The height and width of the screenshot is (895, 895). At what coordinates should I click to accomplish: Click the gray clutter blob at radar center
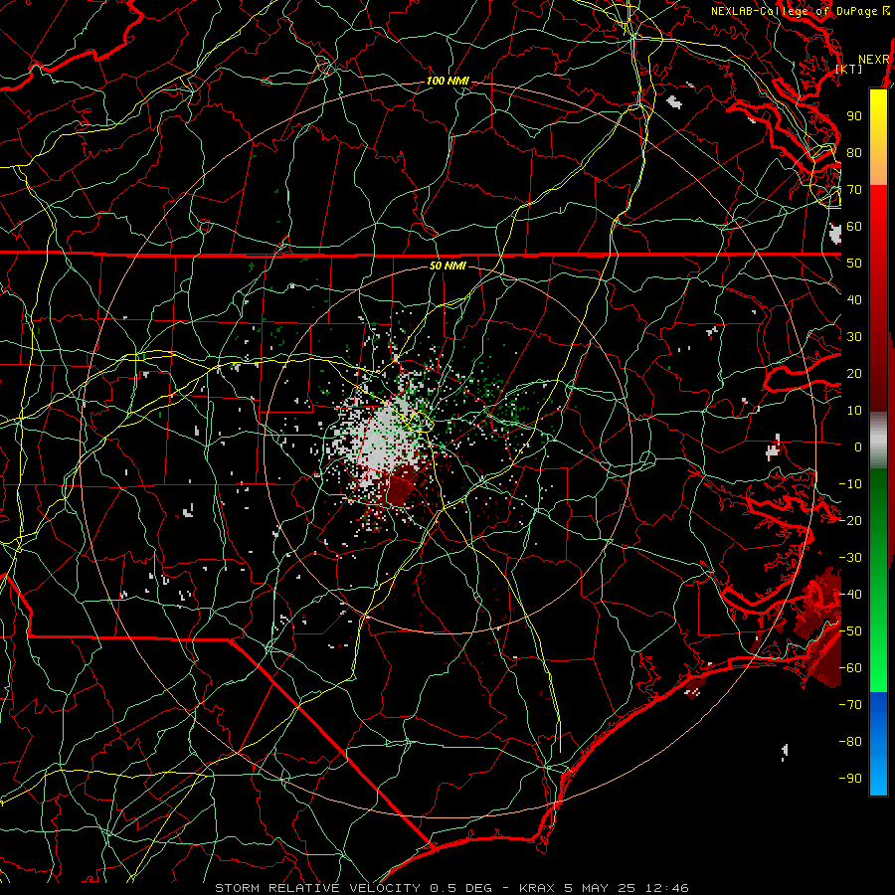[384, 440]
